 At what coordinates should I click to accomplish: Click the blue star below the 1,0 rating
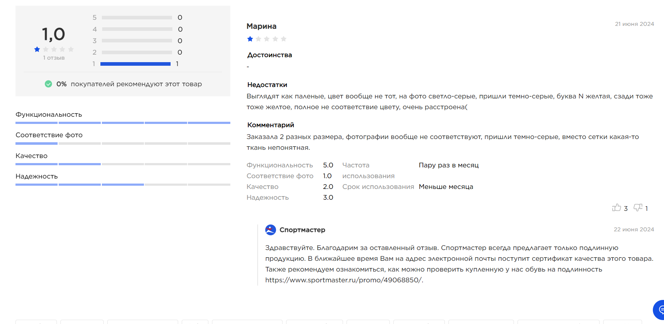coord(37,49)
